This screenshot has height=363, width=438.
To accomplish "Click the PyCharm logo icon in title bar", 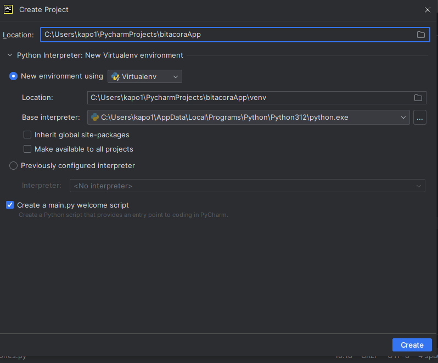I will (x=8, y=9).
